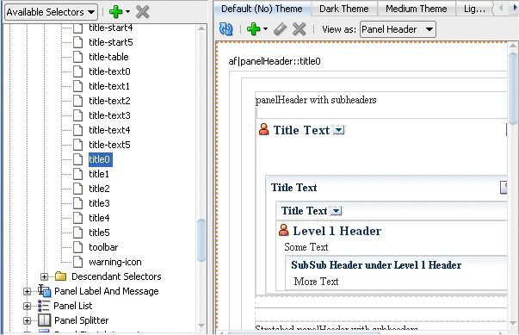Click the preview scrollbar up arrow
The width and height of the screenshot is (519, 335).
(513, 46)
